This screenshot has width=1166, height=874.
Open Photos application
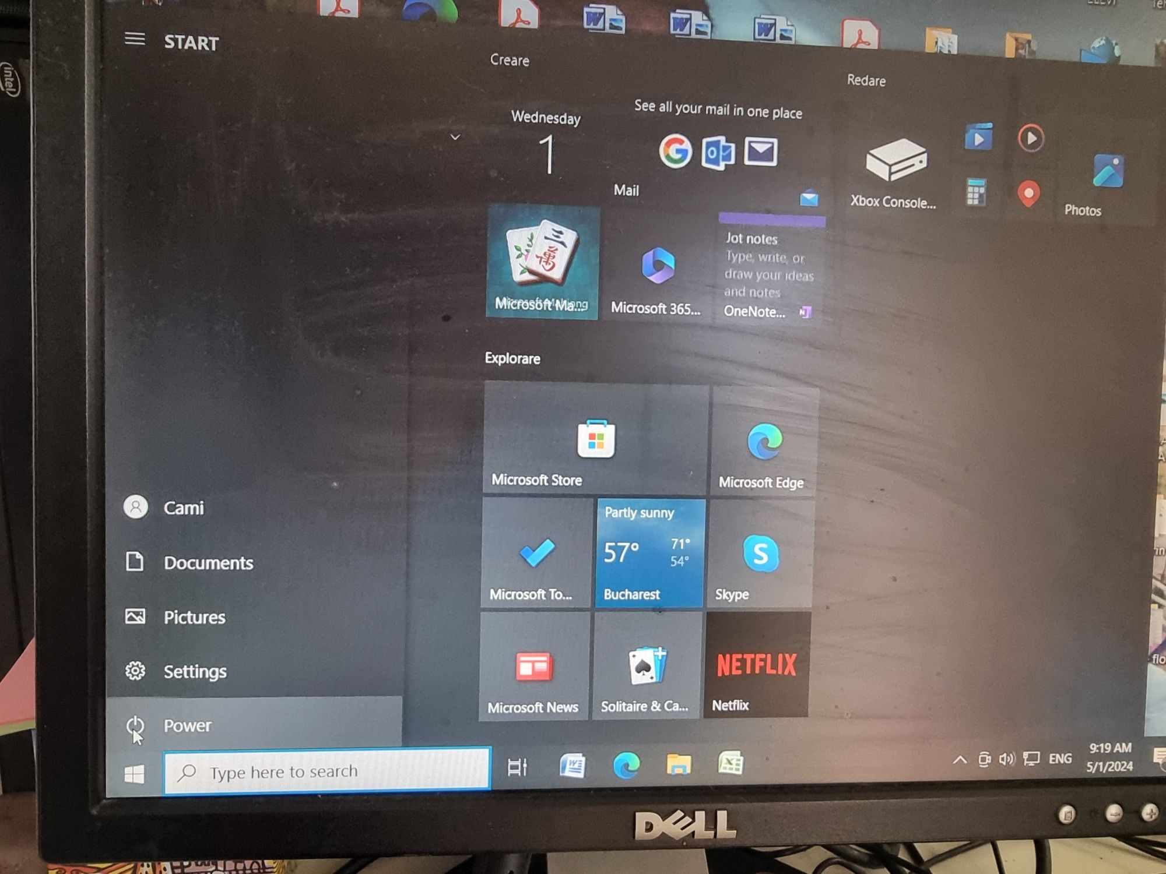tap(1105, 170)
